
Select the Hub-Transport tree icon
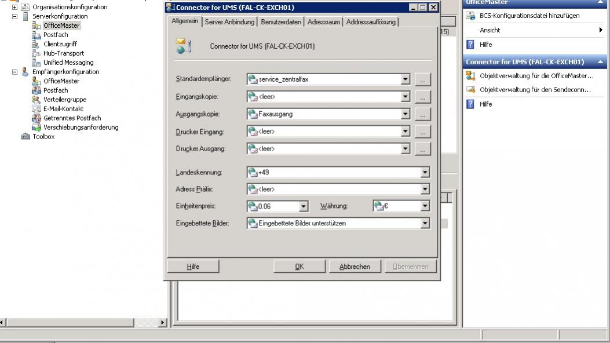(x=36, y=53)
